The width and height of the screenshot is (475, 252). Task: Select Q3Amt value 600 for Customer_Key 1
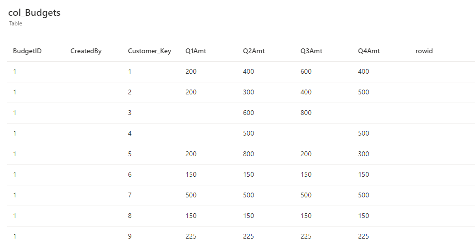tap(306, 71)
